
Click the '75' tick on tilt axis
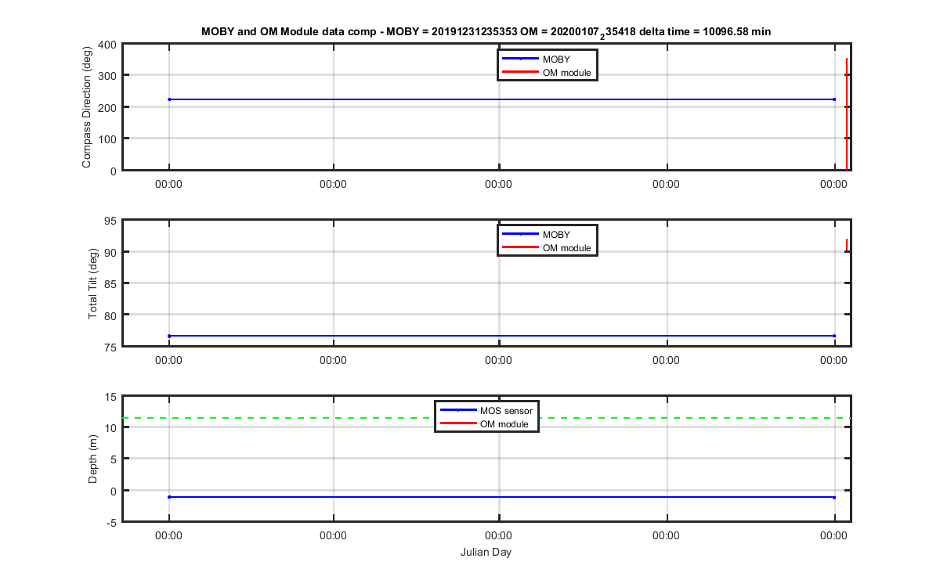click(x=111, y=347)
